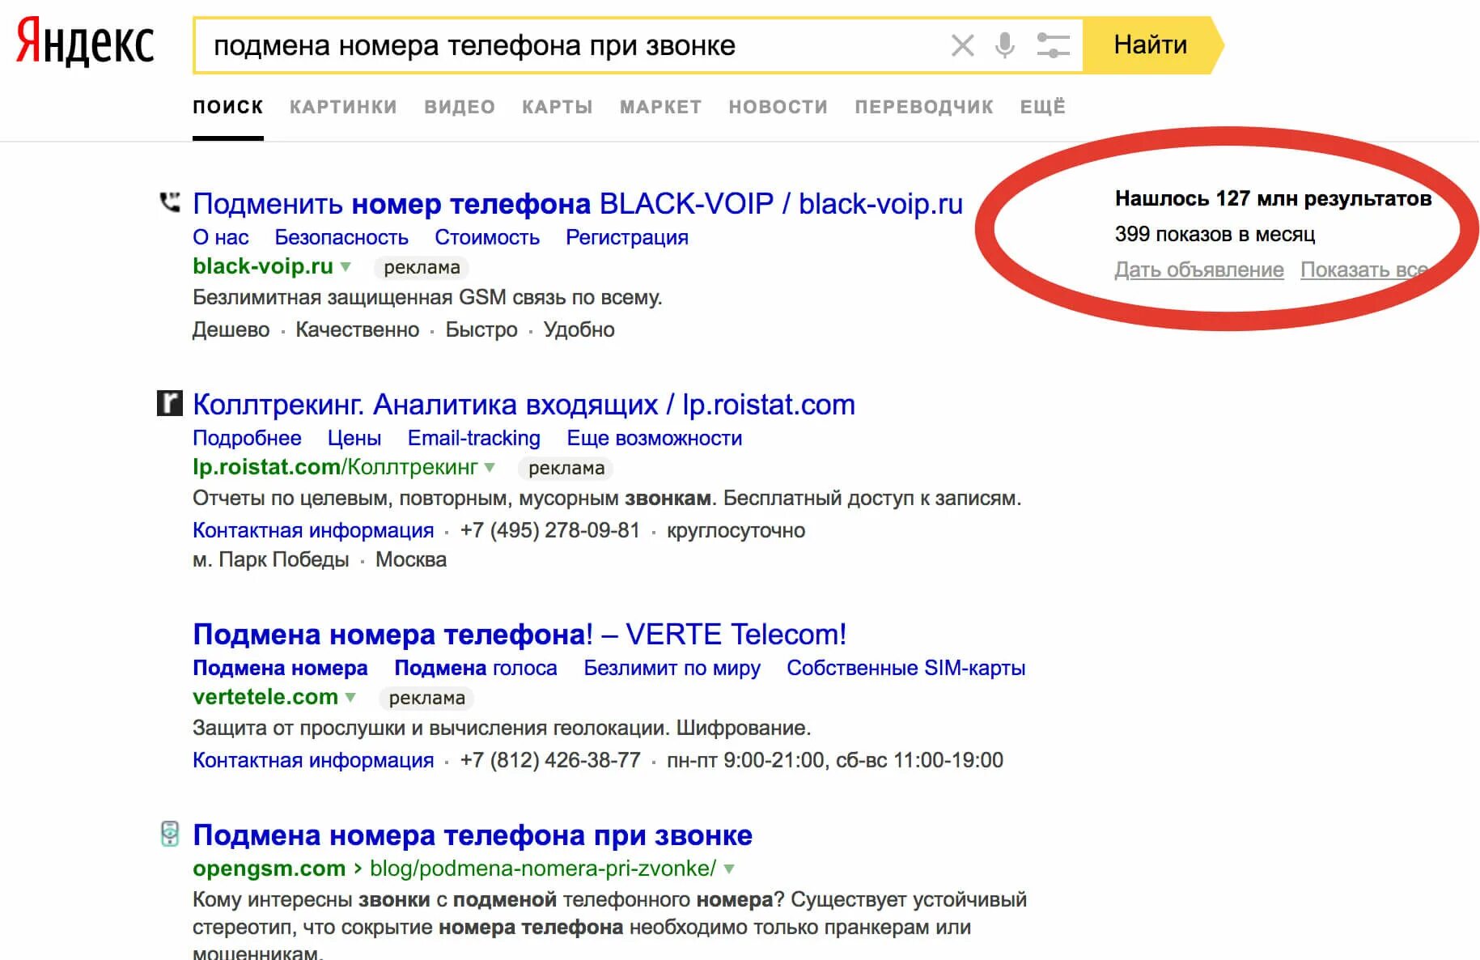Click the vertetele.com URL
The image size is (1480, 960).
click(x=265, y=697)
